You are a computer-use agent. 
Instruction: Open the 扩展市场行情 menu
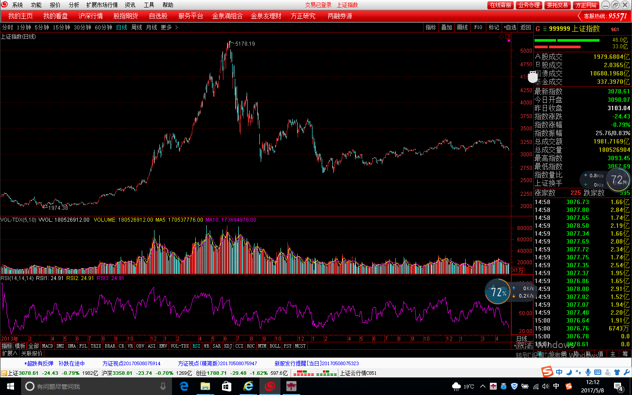(x=102, y=5)
